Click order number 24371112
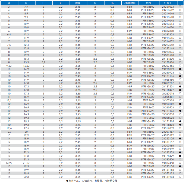186x183 pixels. pyautogui.click(x=168, y=173)
